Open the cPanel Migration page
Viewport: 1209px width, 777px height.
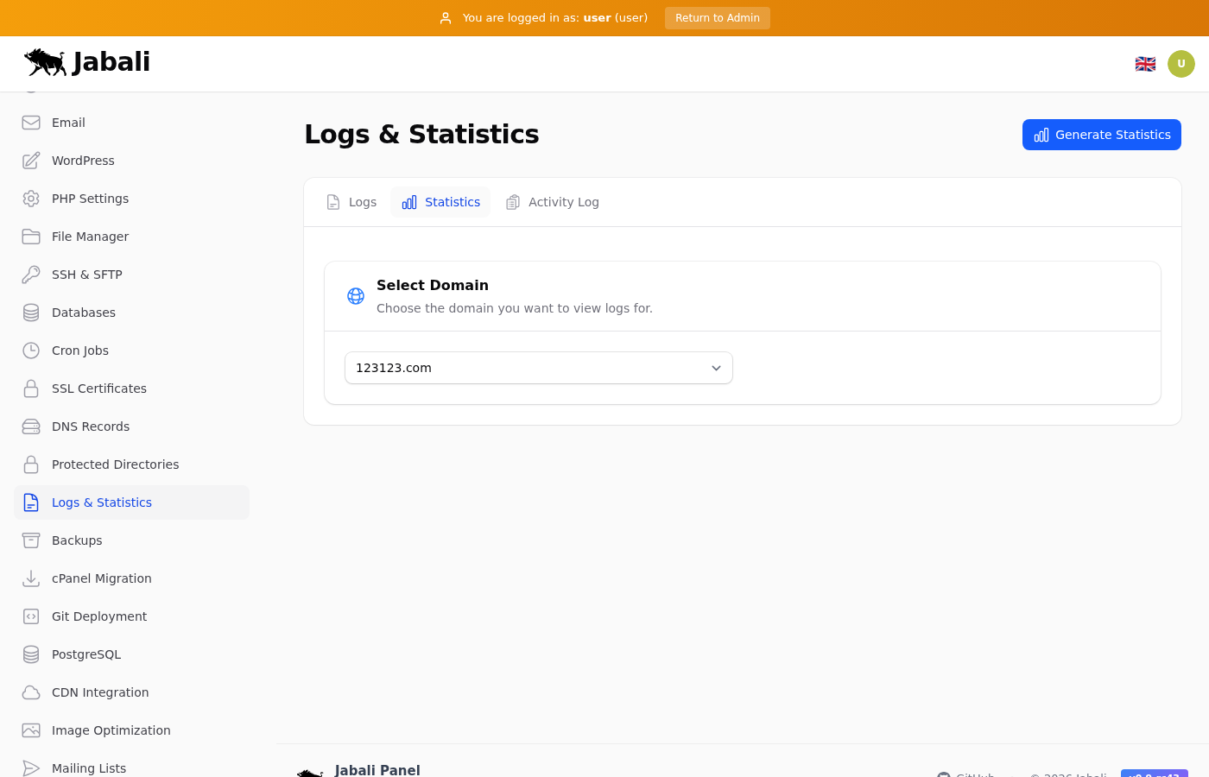pyautogui.click(x=101, y=578)
